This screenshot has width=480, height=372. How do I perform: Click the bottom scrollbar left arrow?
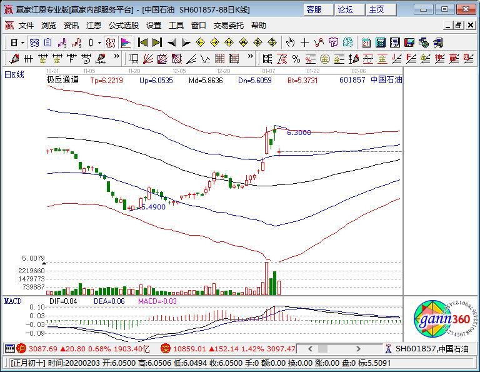coord(310,349)
